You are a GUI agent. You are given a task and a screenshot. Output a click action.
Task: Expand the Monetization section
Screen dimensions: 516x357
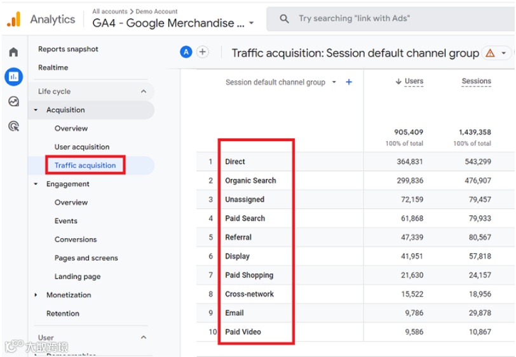pos(36,295)
